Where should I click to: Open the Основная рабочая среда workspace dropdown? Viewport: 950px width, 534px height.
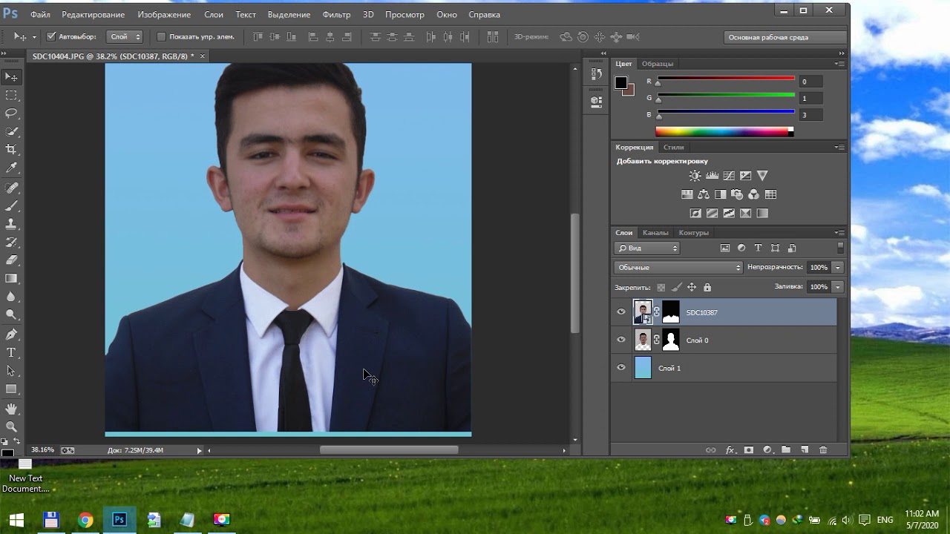point(784,37)
